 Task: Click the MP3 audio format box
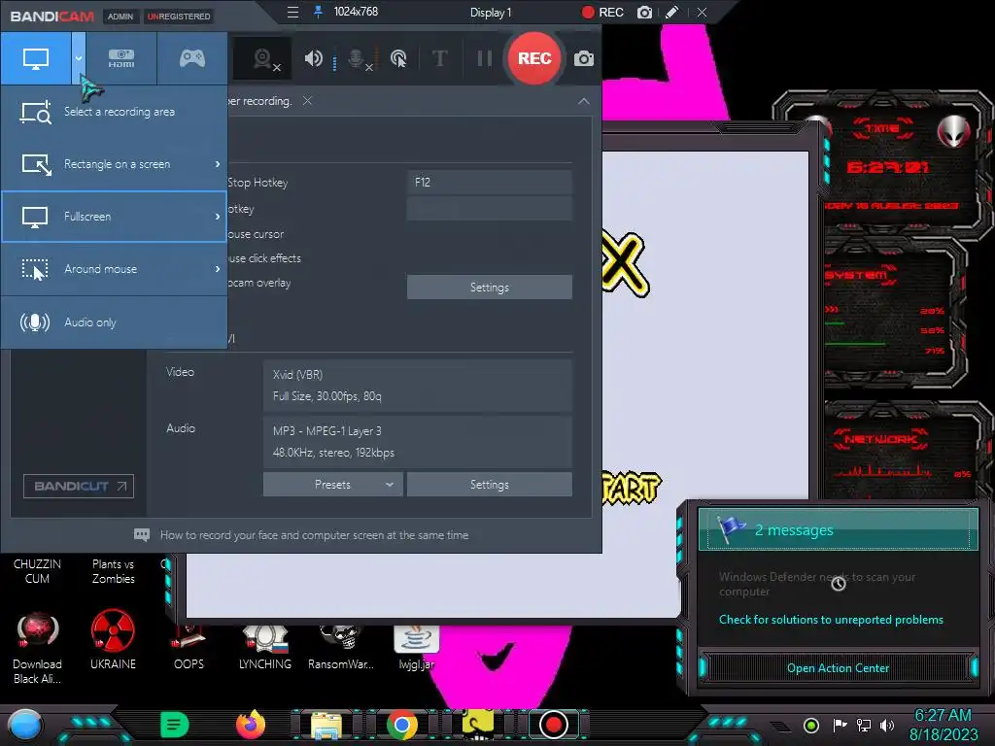click(418, 442)
